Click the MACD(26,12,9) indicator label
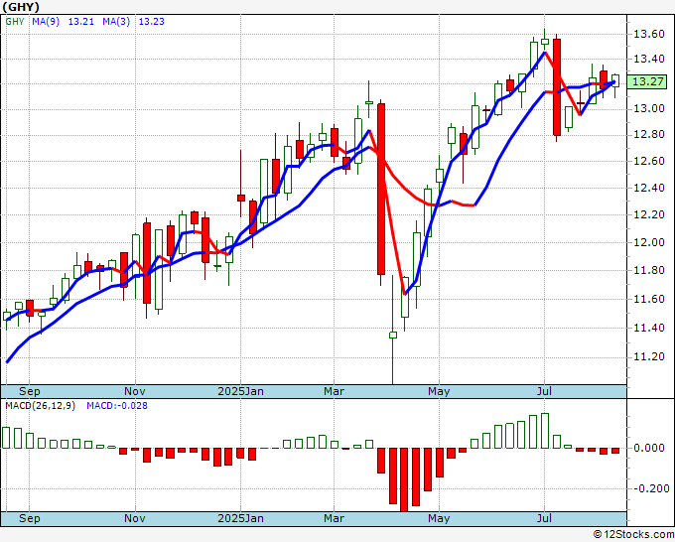The height and width of the screenshot is (542, 675). coord(40,406)
